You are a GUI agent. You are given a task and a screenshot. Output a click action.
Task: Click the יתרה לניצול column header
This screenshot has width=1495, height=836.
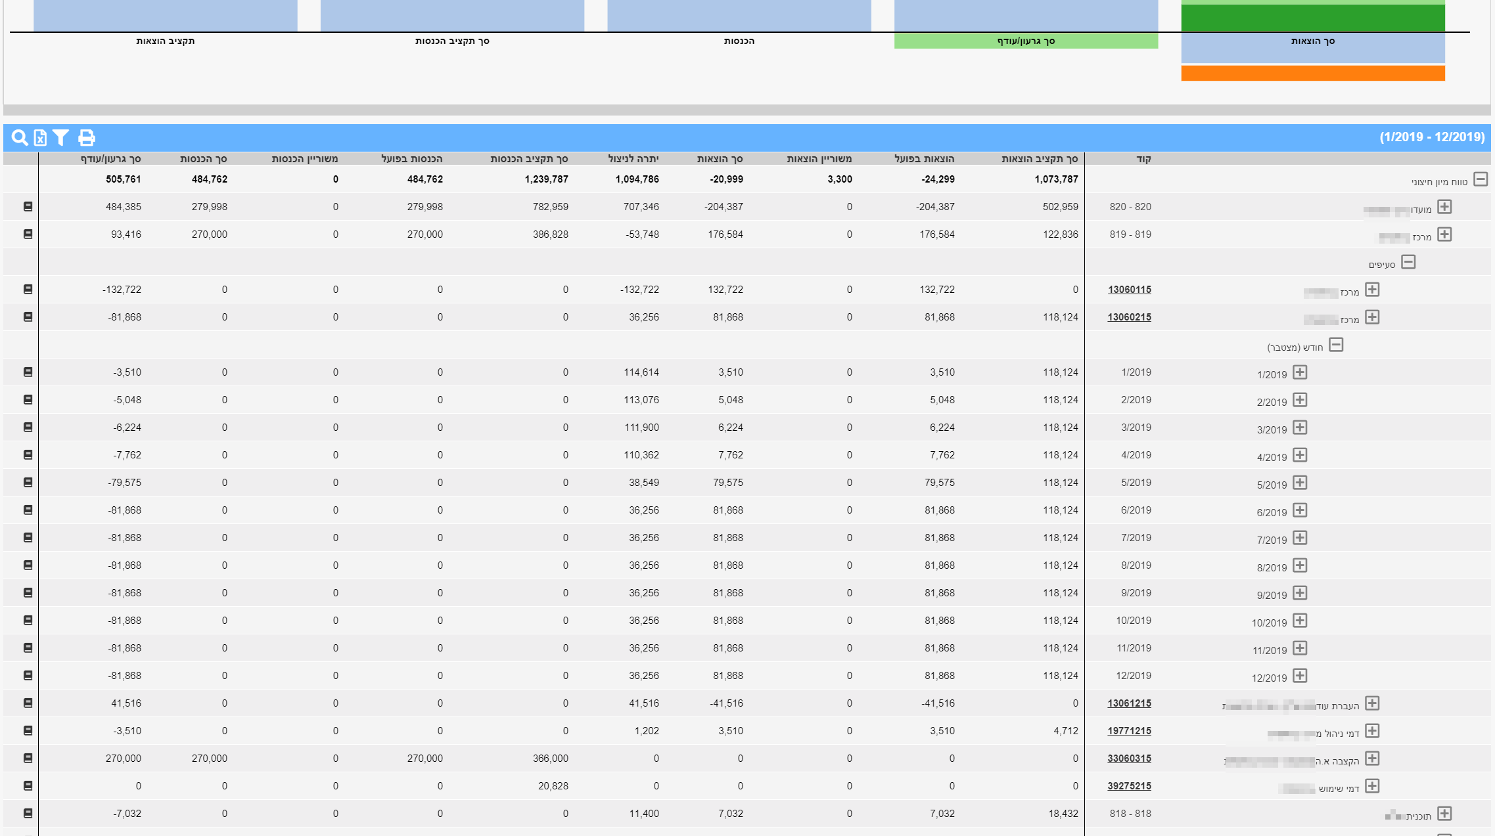633,159
